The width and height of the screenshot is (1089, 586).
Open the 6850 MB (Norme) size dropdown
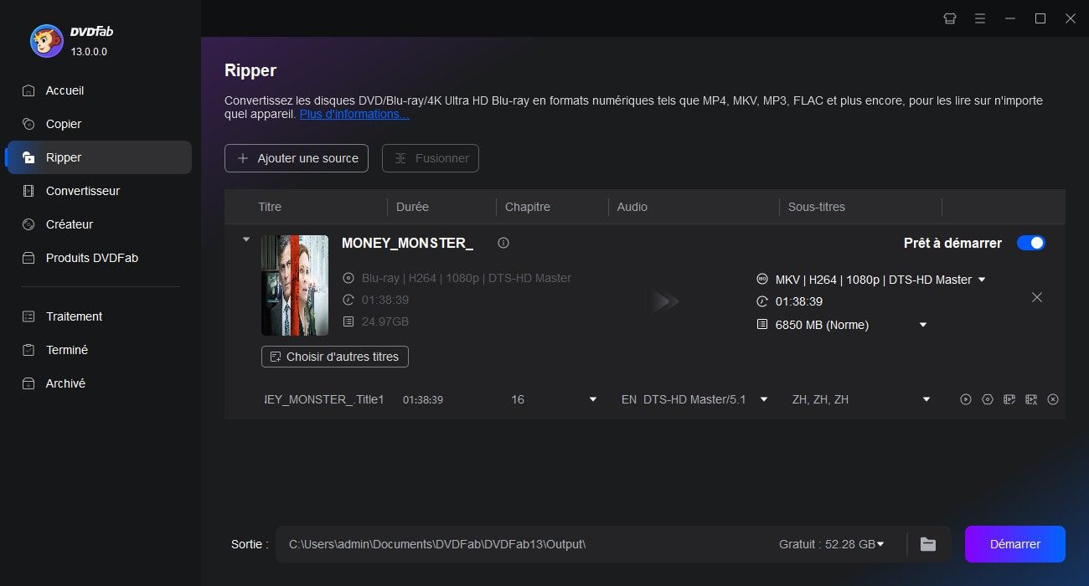point(923,325)
